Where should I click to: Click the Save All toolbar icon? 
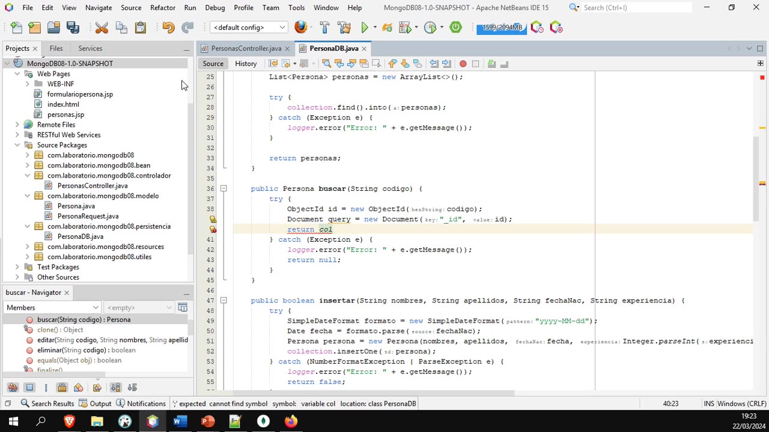click(x=73, y=28)
